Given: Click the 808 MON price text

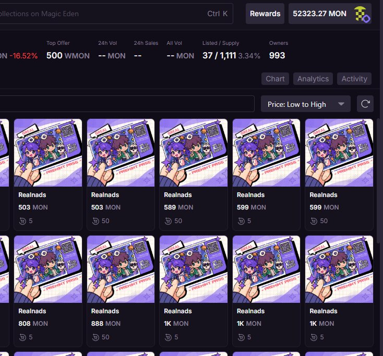Looking at the screenshot, I should 33,324.
